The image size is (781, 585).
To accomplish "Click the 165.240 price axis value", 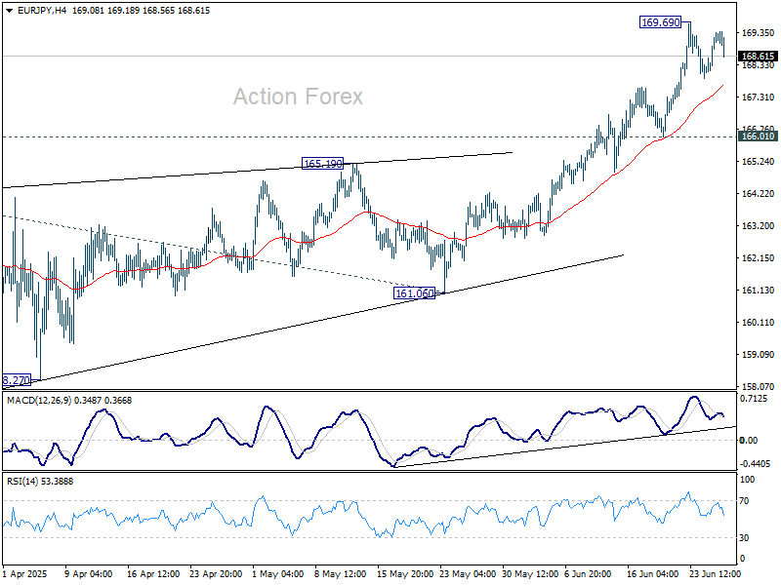I will click(x=759, y=162).
